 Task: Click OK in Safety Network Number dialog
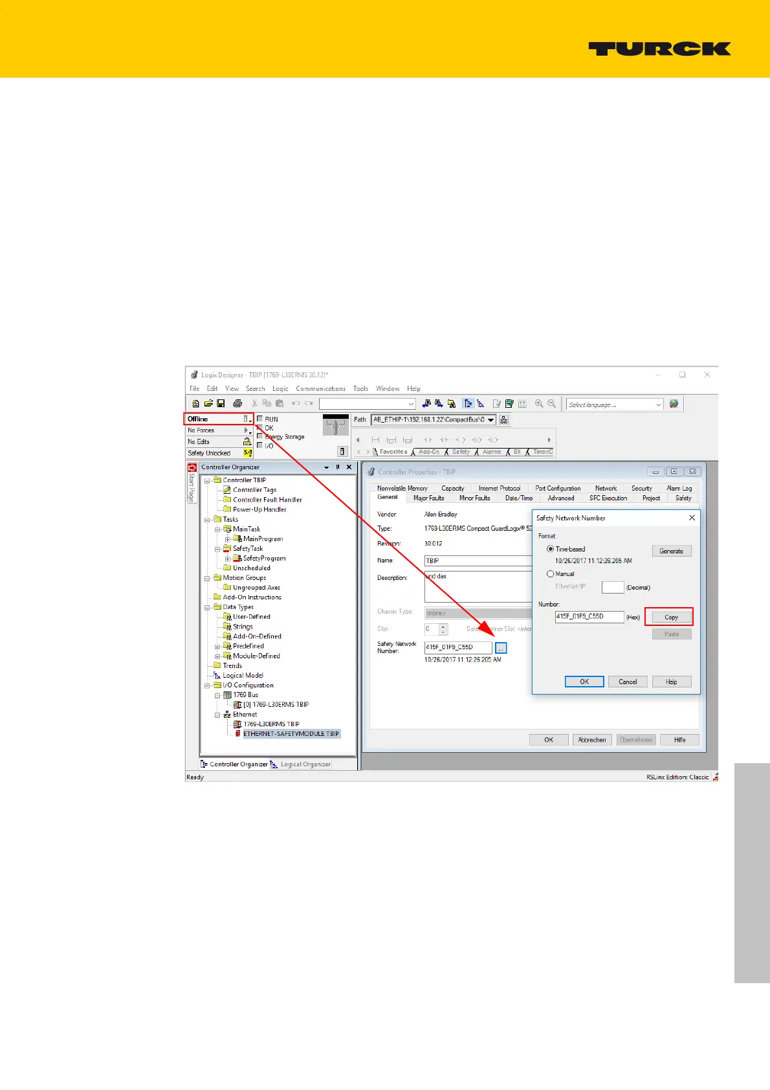pyautogui.click(x=584, y=682)
